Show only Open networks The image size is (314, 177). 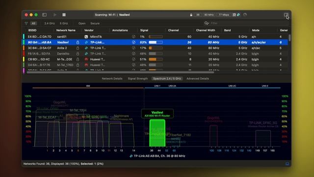point(82,23)
